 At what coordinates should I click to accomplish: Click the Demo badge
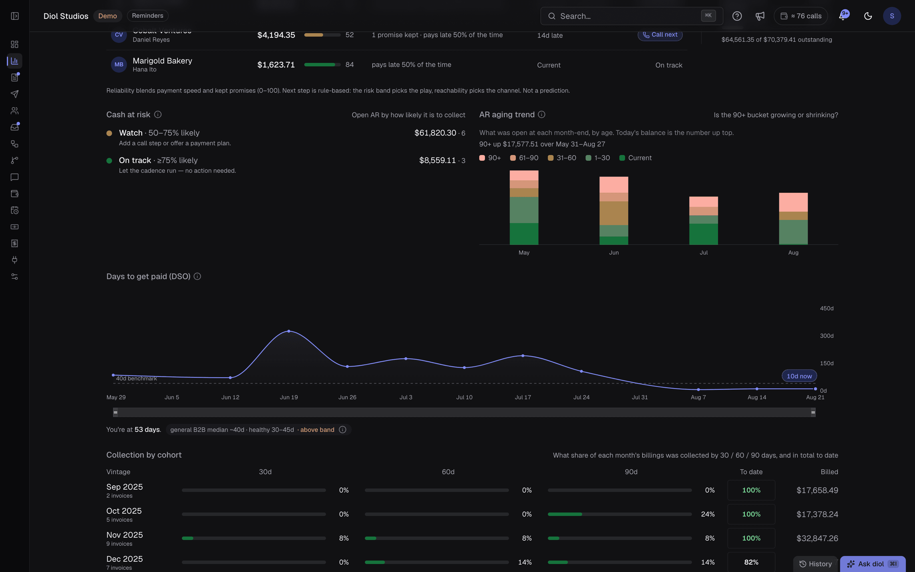pos(108,16)
